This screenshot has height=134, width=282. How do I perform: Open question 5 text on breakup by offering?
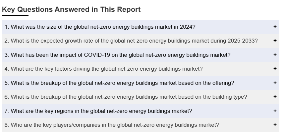119,83
